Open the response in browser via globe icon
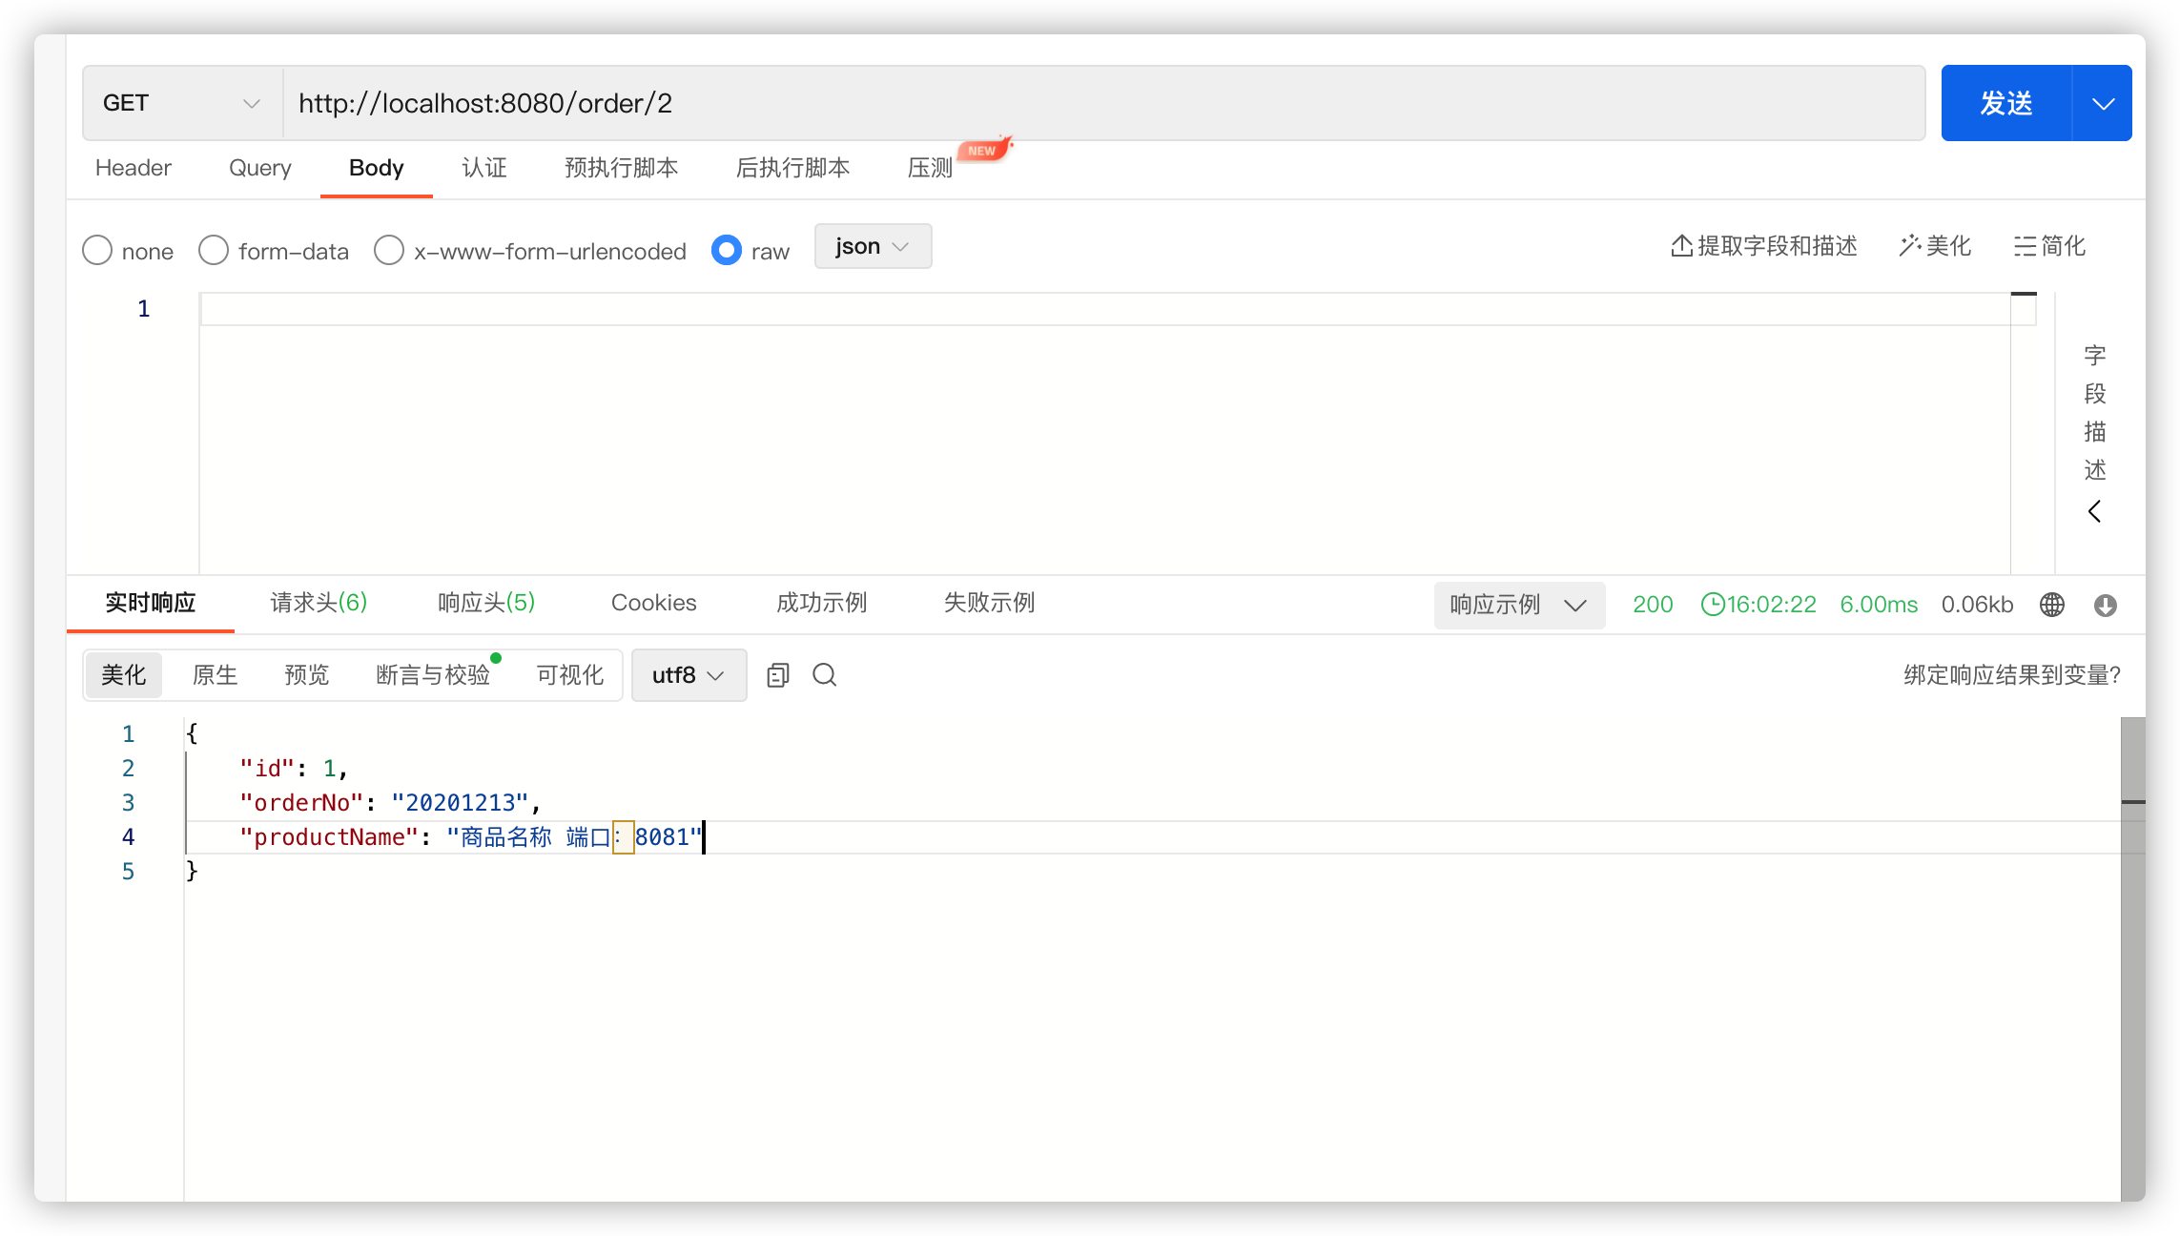2180x1236 pixels. pyautogui.click(x=2051, y=605)
